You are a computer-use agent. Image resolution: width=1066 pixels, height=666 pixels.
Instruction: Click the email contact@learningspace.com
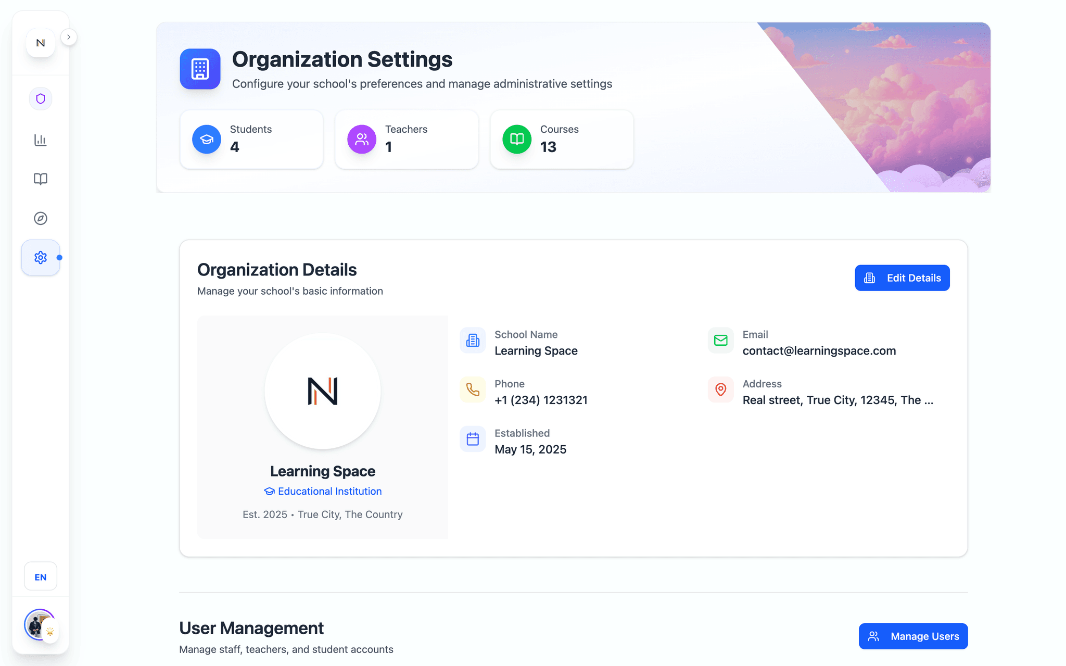(x=819, y=351)
